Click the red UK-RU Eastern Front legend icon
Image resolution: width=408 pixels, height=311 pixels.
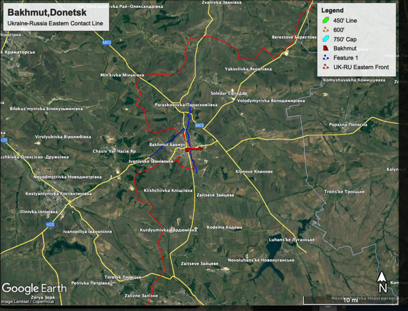(326, 67)
